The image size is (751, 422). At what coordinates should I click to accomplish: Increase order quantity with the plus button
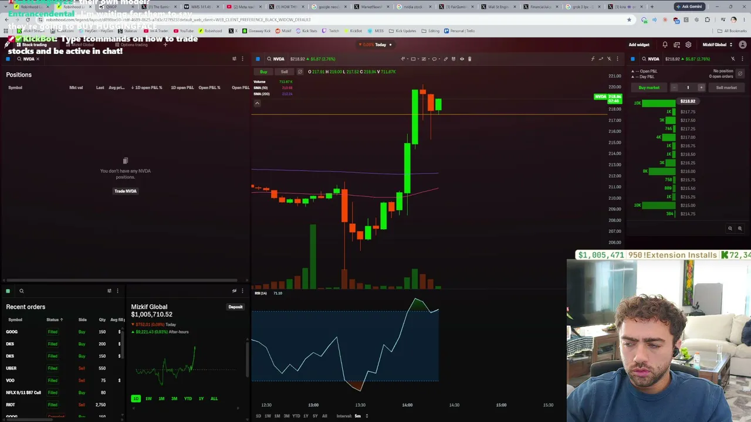point(701,87)
